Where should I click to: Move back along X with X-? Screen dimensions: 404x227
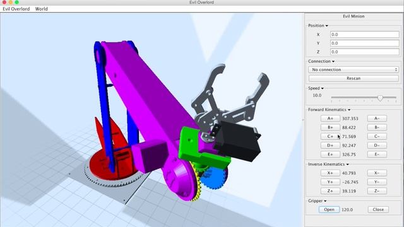(x=377, y=173)
